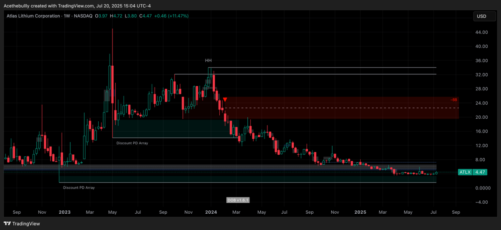Click the dashed midline of the red zone
Viewport: 501px width, 230px height.
[342, 108]
